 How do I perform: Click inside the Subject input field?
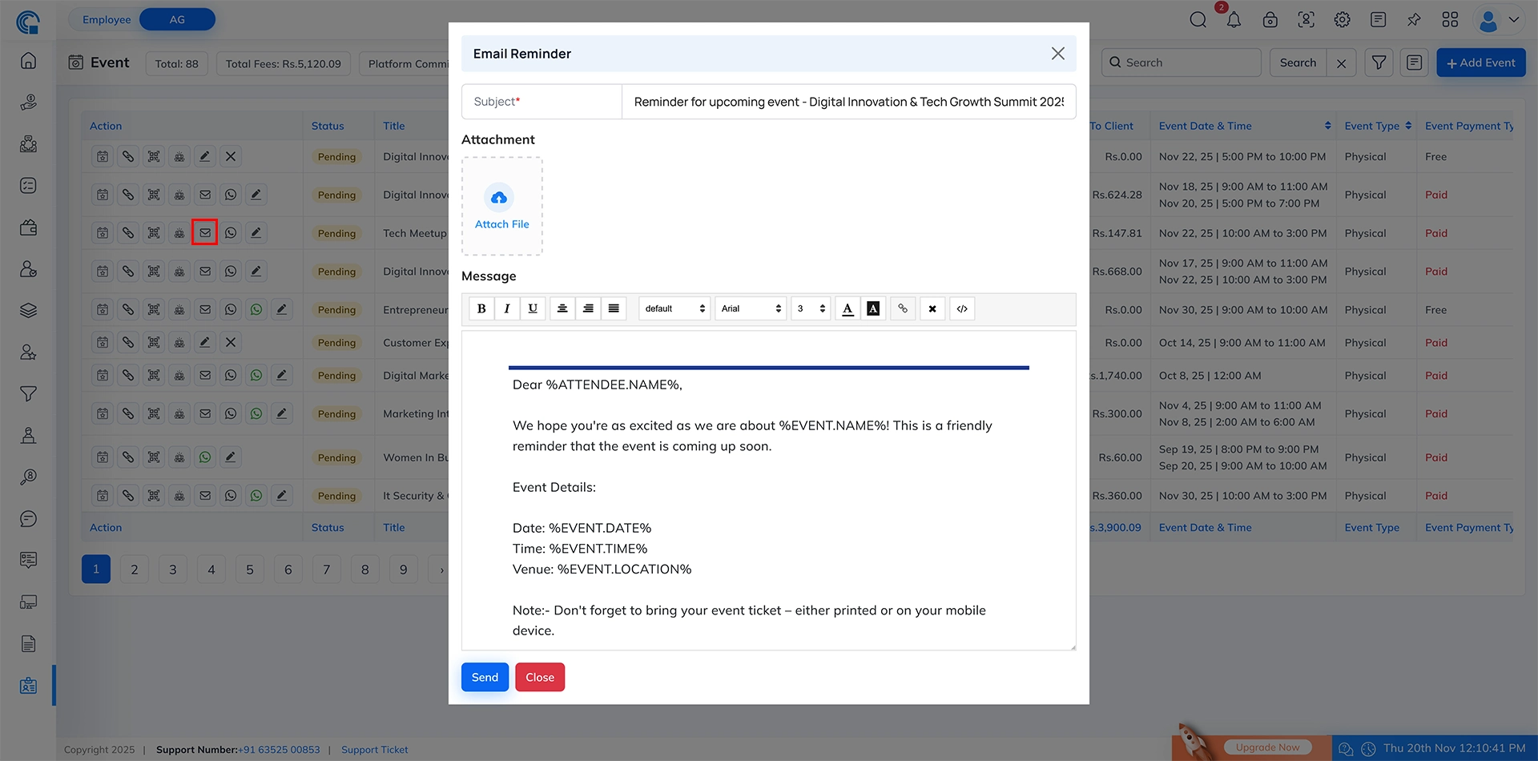pyautogui.click(x=849, y=102)
